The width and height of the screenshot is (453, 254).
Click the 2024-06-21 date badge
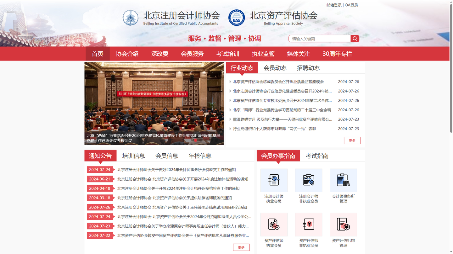(x=100, y=179)
